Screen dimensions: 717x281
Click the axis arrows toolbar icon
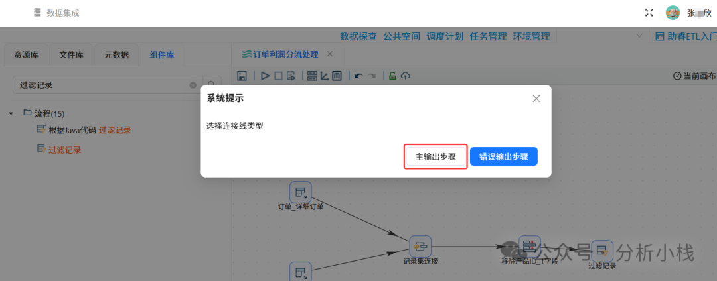(325, 76)
